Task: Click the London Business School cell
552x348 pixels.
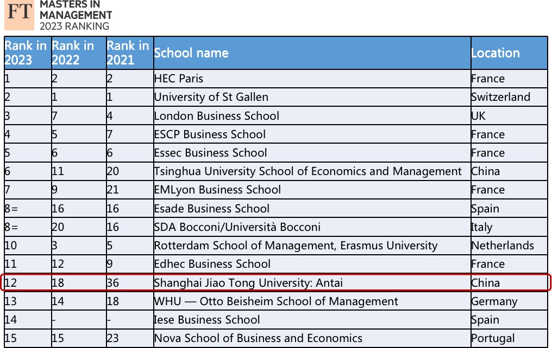Action: click(216, 116)
